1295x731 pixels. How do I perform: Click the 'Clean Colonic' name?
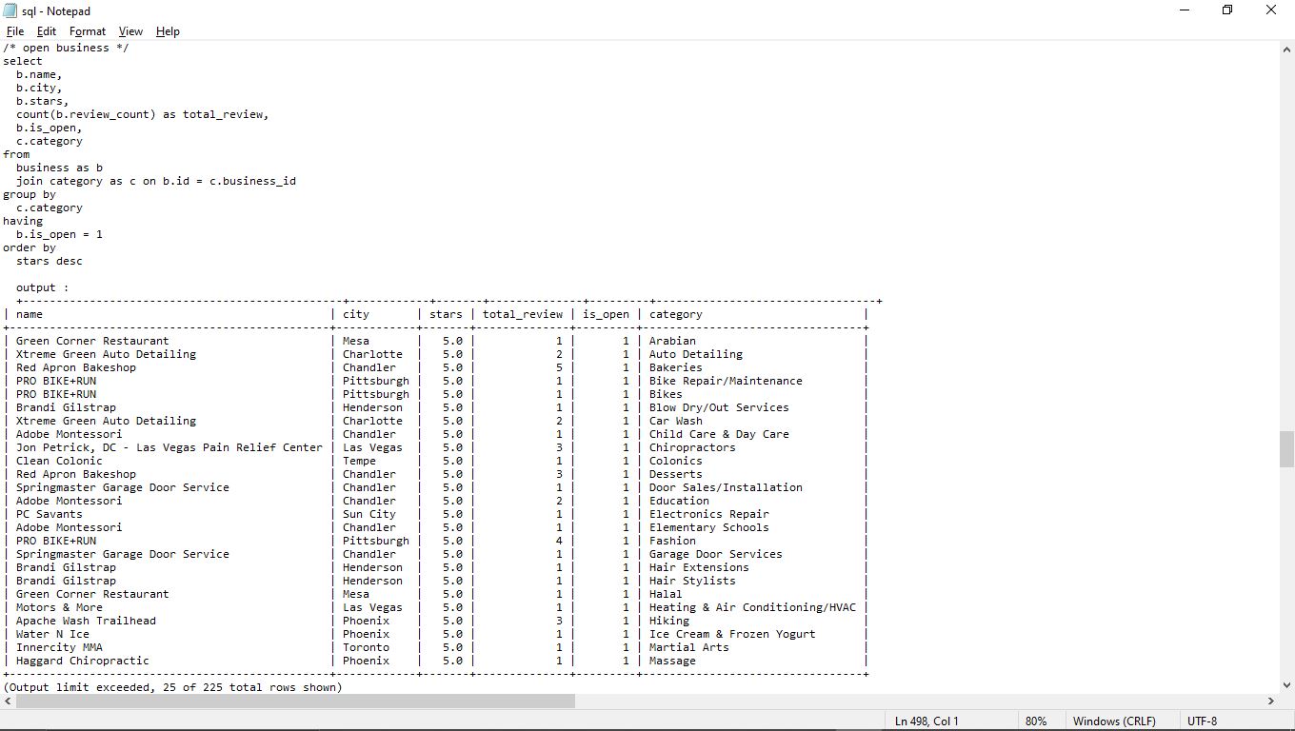coord(59,461)
